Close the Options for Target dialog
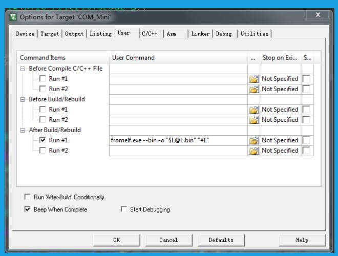 point(318,15)
